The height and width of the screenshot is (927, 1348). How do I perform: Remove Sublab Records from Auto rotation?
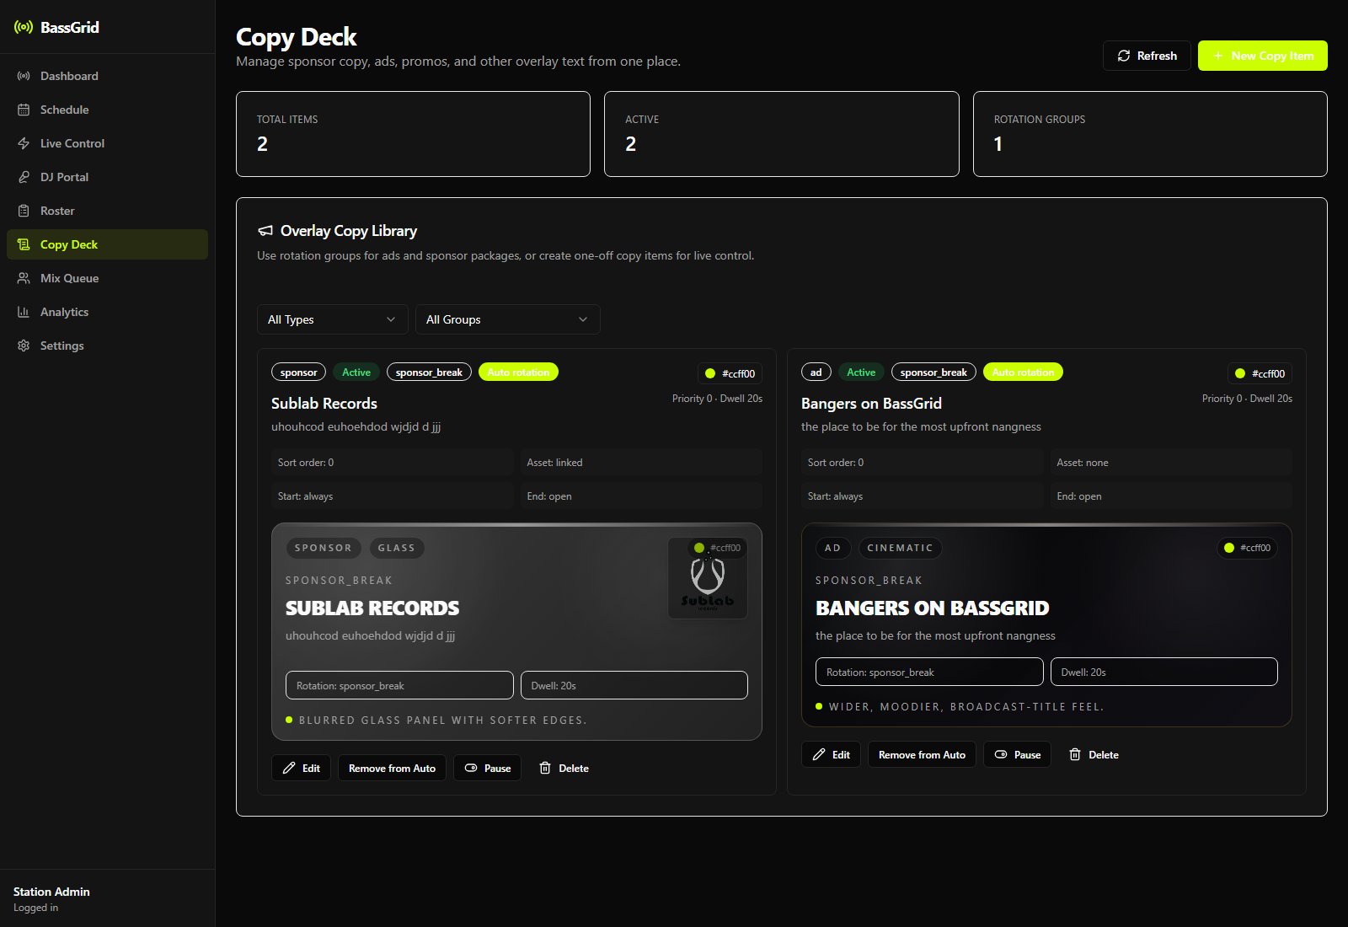click(x=393, y=768)
